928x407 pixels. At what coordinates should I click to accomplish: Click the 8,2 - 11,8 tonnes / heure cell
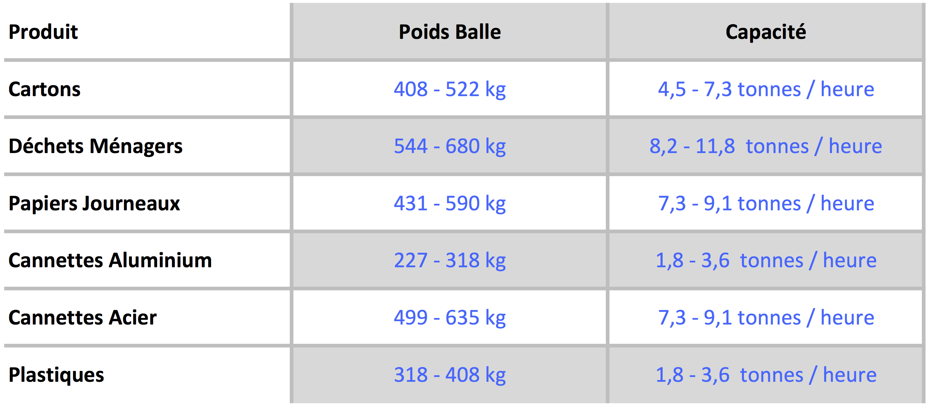coord(766,146)
